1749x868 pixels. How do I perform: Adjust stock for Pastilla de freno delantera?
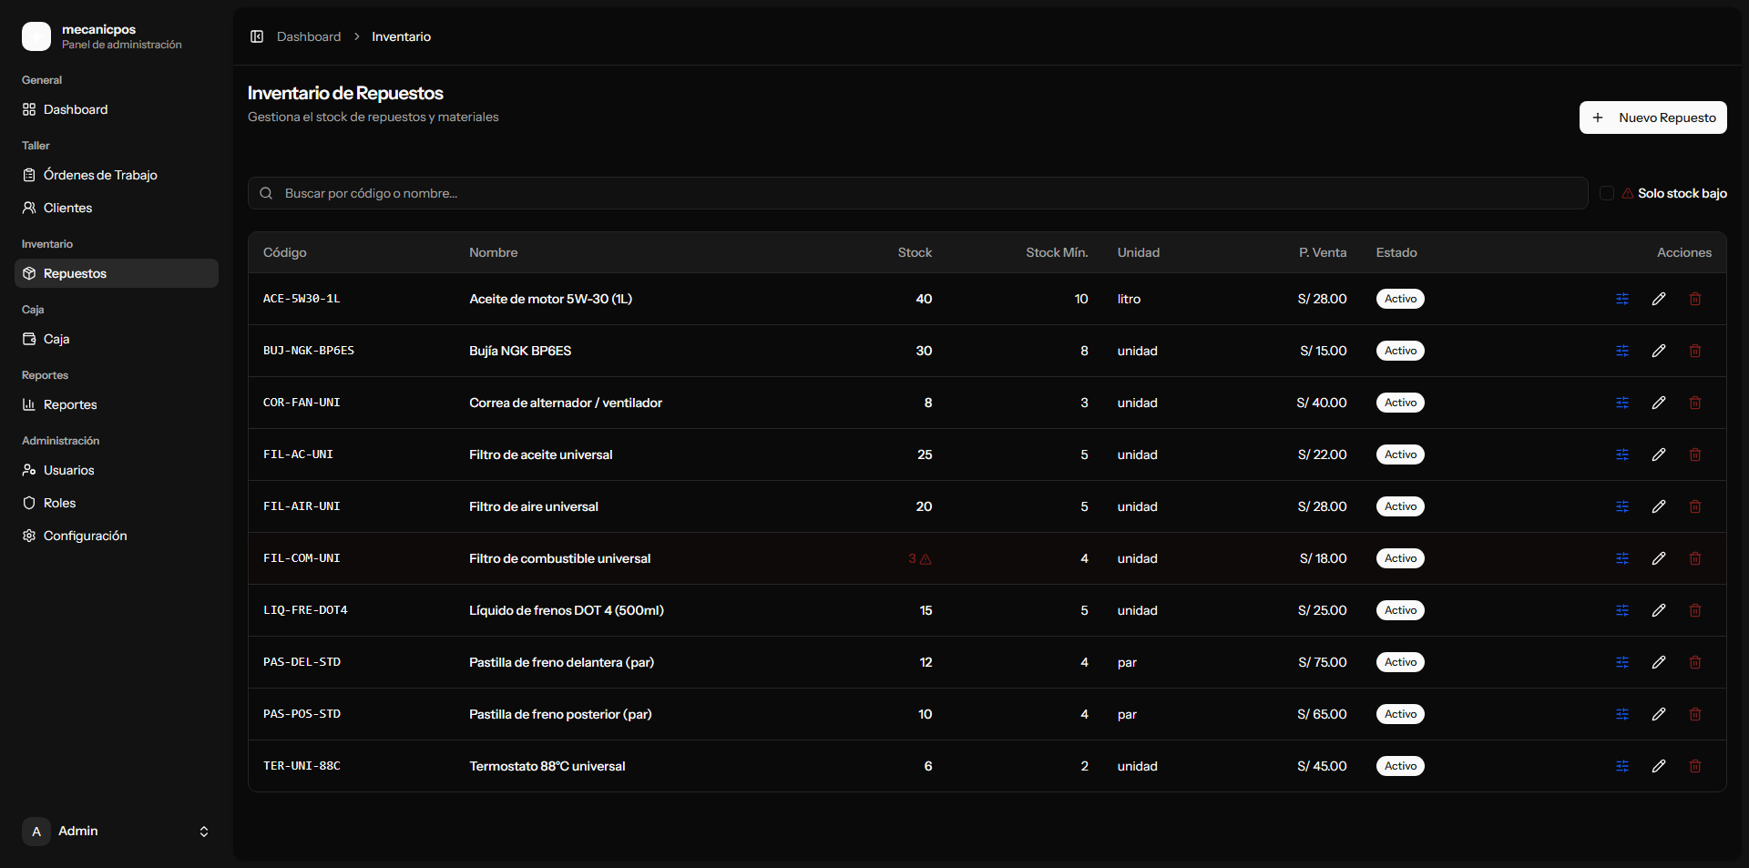coord(1622,662)
